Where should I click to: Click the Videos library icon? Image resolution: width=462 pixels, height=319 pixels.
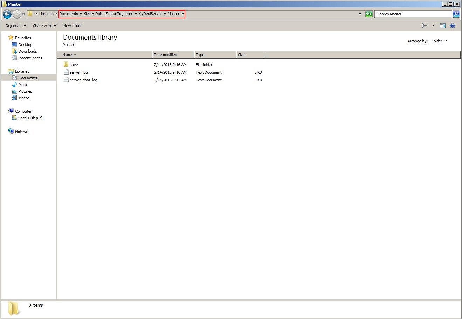click(x=14, y=98)
